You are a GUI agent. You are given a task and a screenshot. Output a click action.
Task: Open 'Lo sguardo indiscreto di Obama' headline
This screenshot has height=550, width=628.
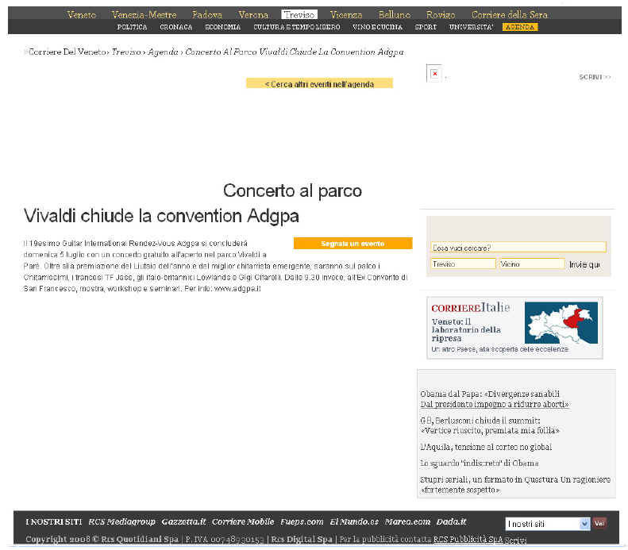(x=479, y=463)
